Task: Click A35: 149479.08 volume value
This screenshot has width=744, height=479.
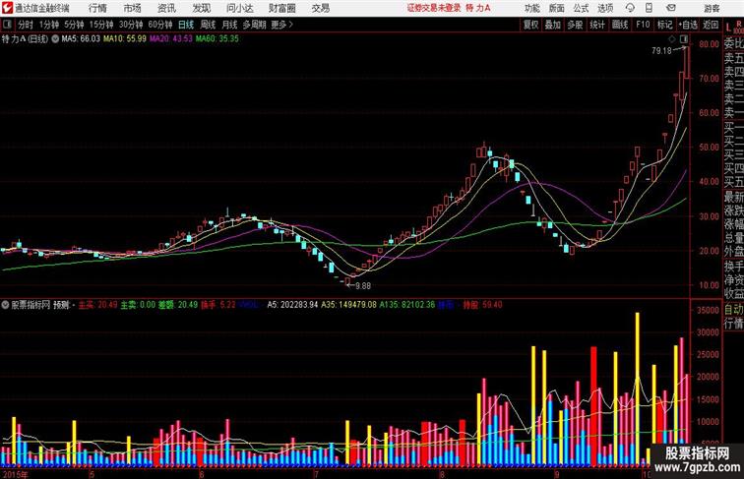Action: click(348, 305)
